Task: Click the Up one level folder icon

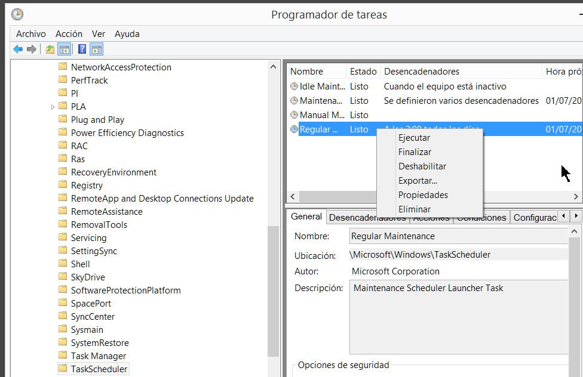Action: pos(50,49)
